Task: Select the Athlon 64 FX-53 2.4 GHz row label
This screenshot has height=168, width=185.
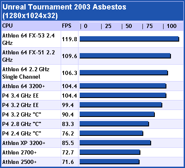Action: 28,39
